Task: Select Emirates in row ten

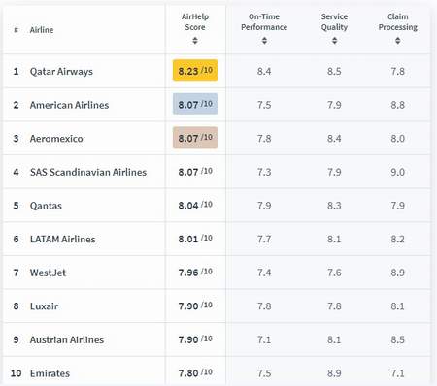Action: 50,373
